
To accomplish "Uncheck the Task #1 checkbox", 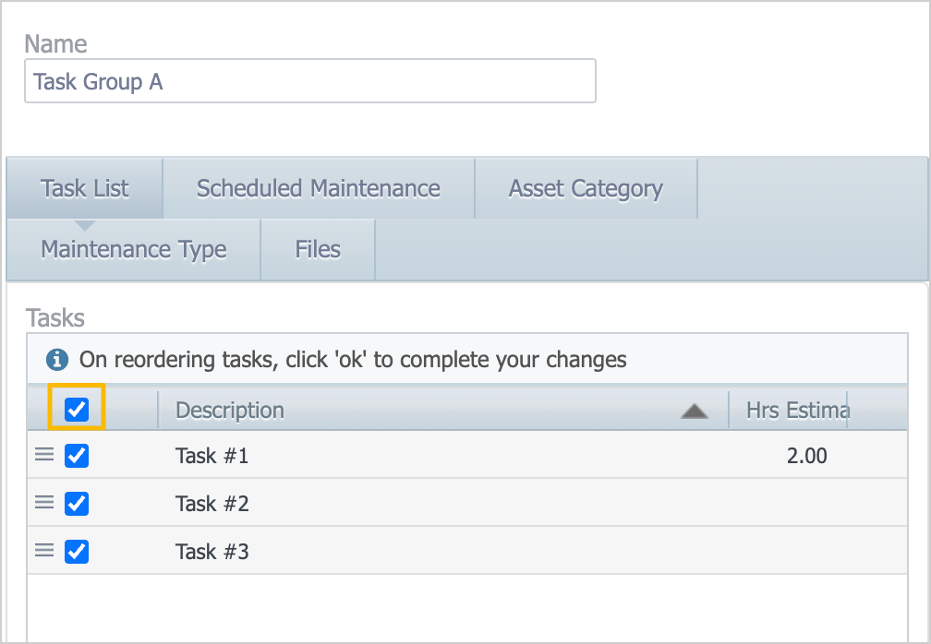I will coord(77,456).
